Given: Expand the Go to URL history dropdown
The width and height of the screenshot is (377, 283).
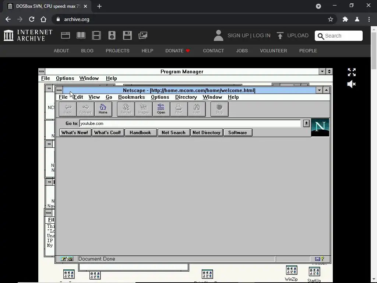Looking at the screenshot, I should 306,123.
